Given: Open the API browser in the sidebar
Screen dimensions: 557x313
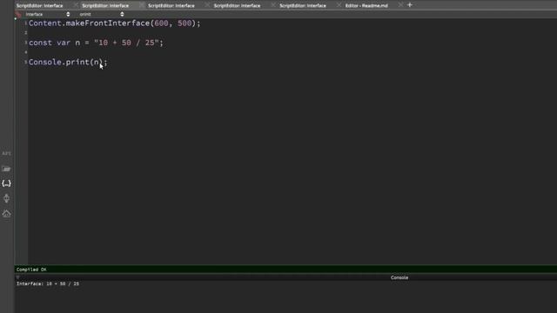Looking at the screenshot, I should click(6, 153).
